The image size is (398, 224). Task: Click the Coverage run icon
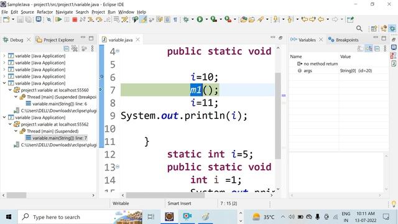(214, 19)
